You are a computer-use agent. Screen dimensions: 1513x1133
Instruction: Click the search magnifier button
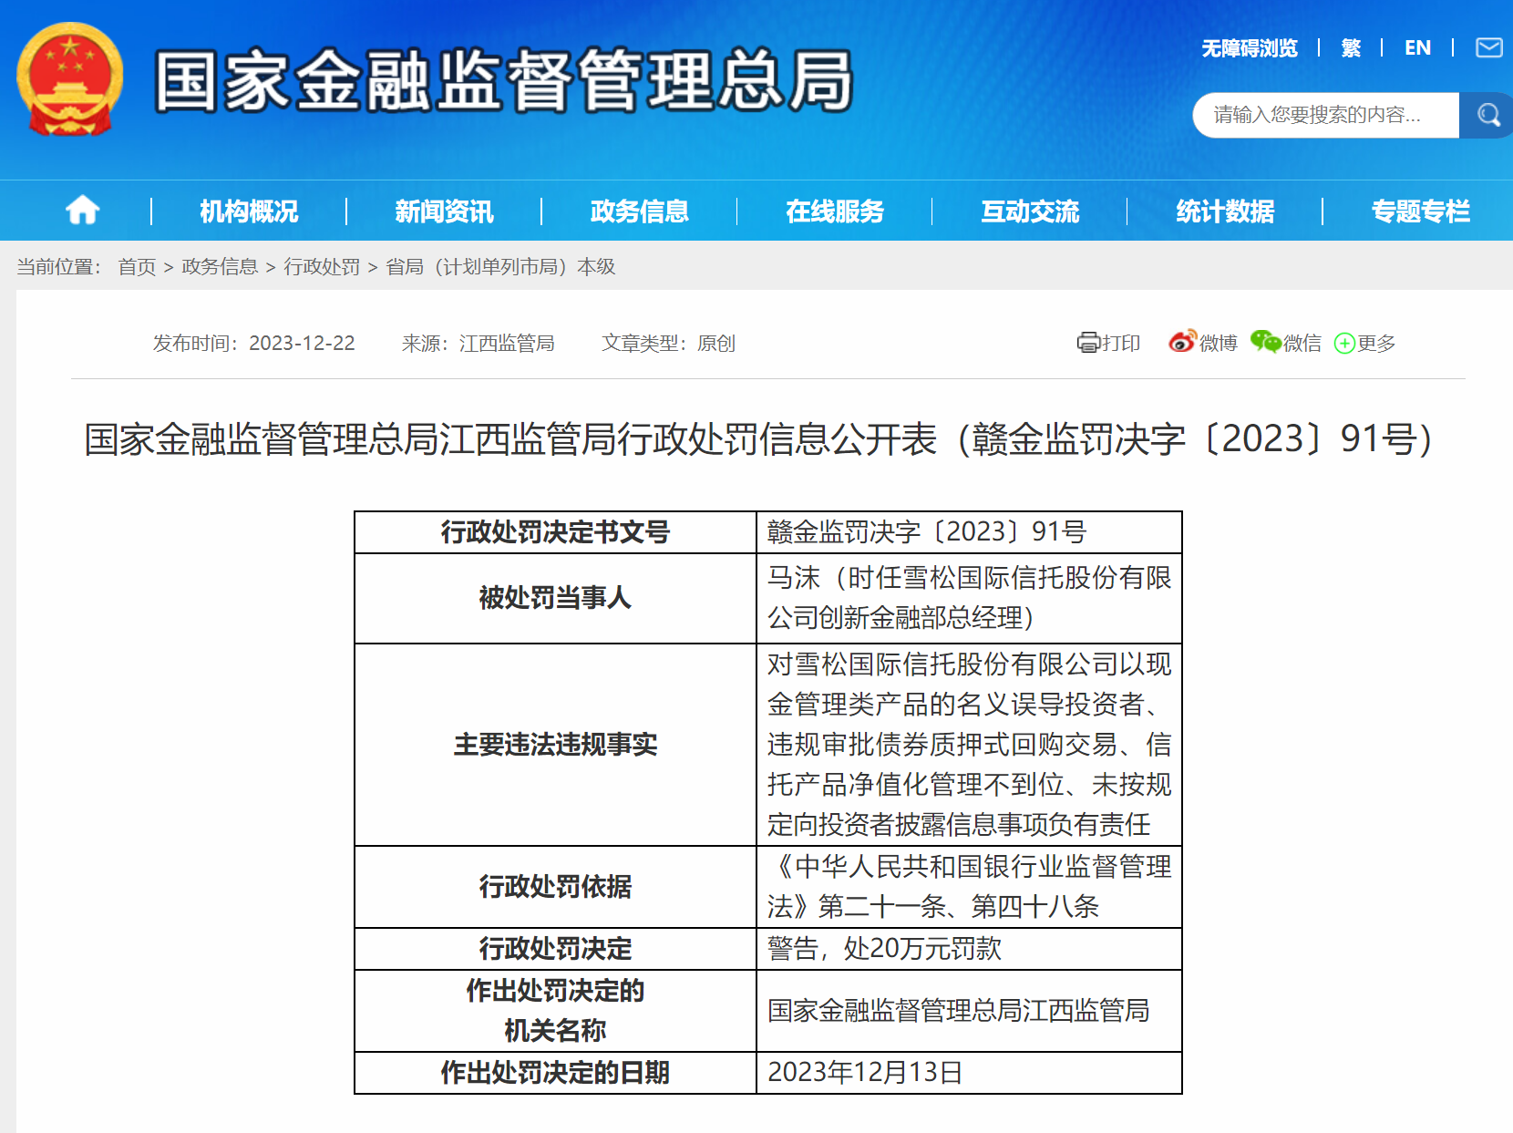tap(1488, 115)
